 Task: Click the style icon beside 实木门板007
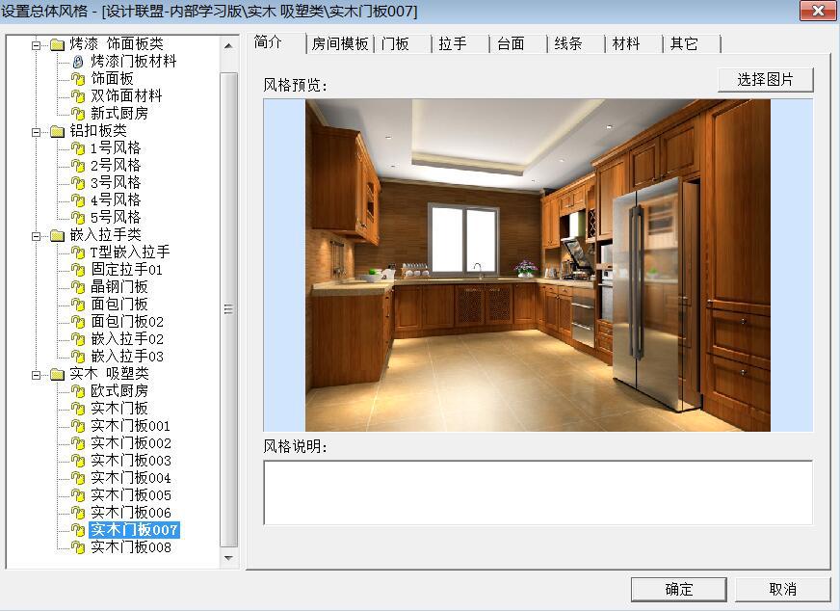(78, 530)
